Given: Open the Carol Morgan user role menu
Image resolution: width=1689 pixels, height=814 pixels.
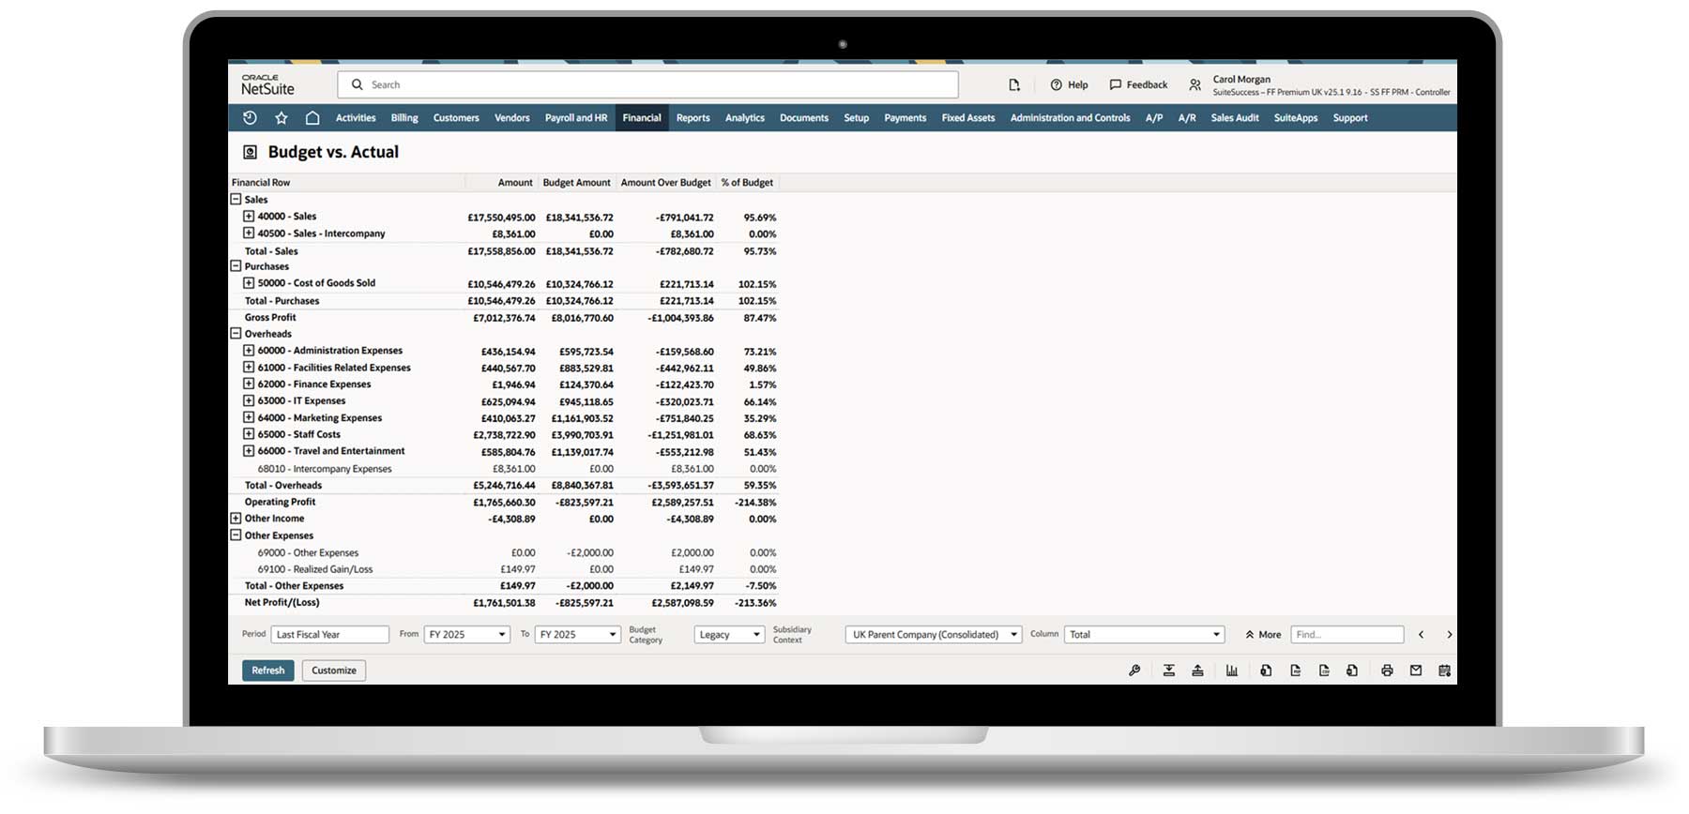Looking at the screenshot, I should [x=1319, y=85].
